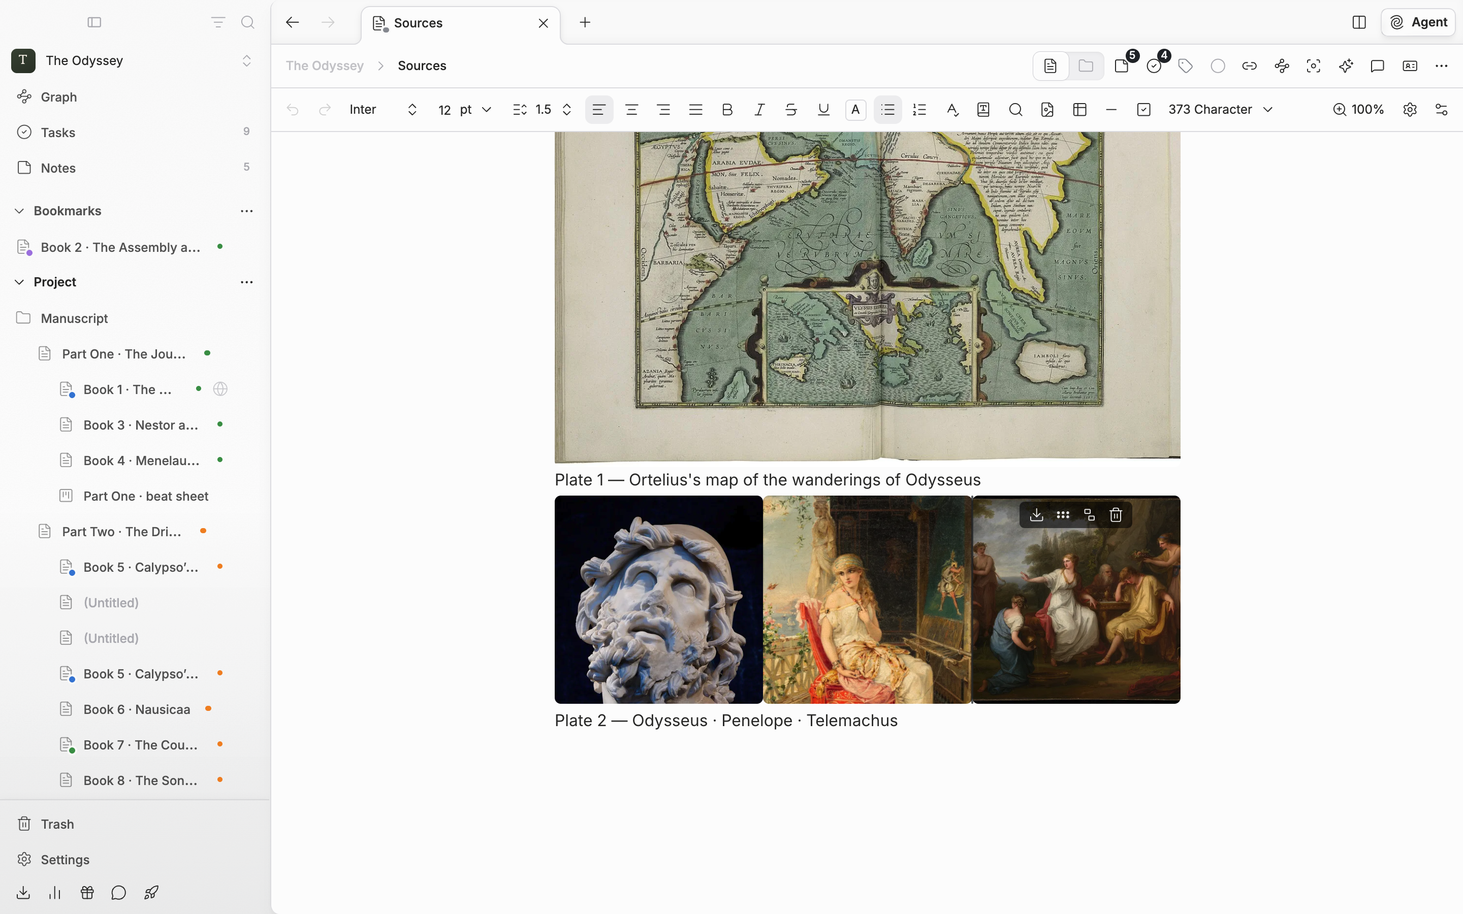Toggle underline formatting
The width and height of the screenshot is (1463, 914).
(x=823, y=109)
